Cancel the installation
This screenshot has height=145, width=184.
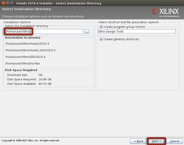(x=174, y=141)
